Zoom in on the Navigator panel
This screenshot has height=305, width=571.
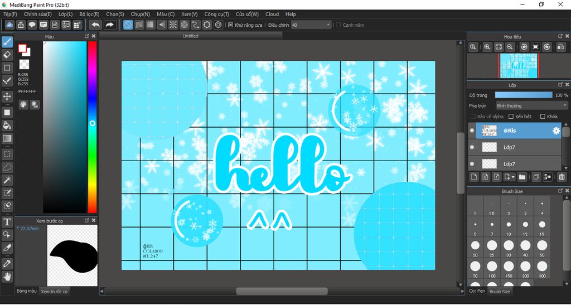tap(487, 47)
